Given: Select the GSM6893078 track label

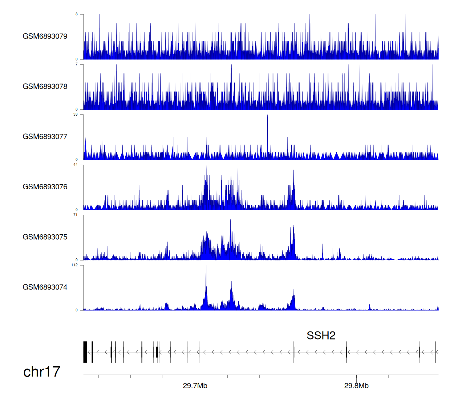Looking at the screenshot, I should point(45,87).
